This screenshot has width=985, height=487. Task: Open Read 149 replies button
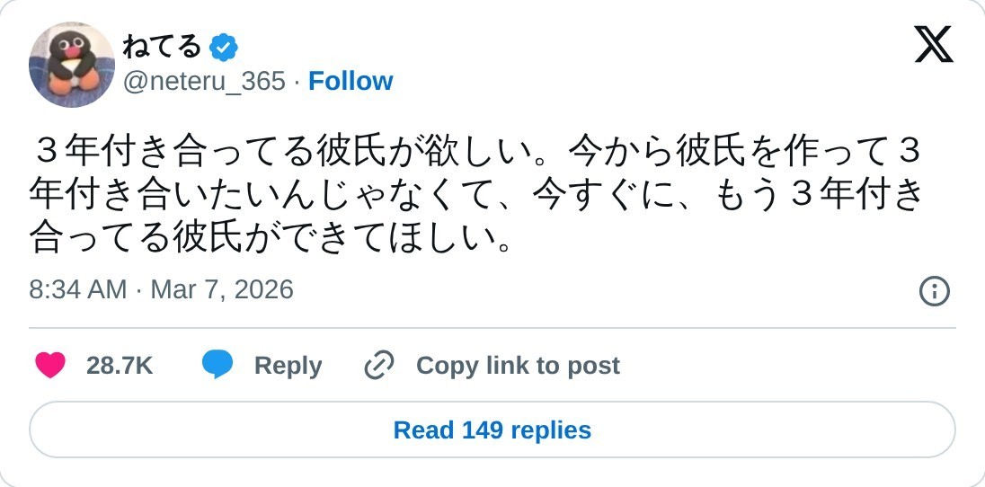point(493,430)
